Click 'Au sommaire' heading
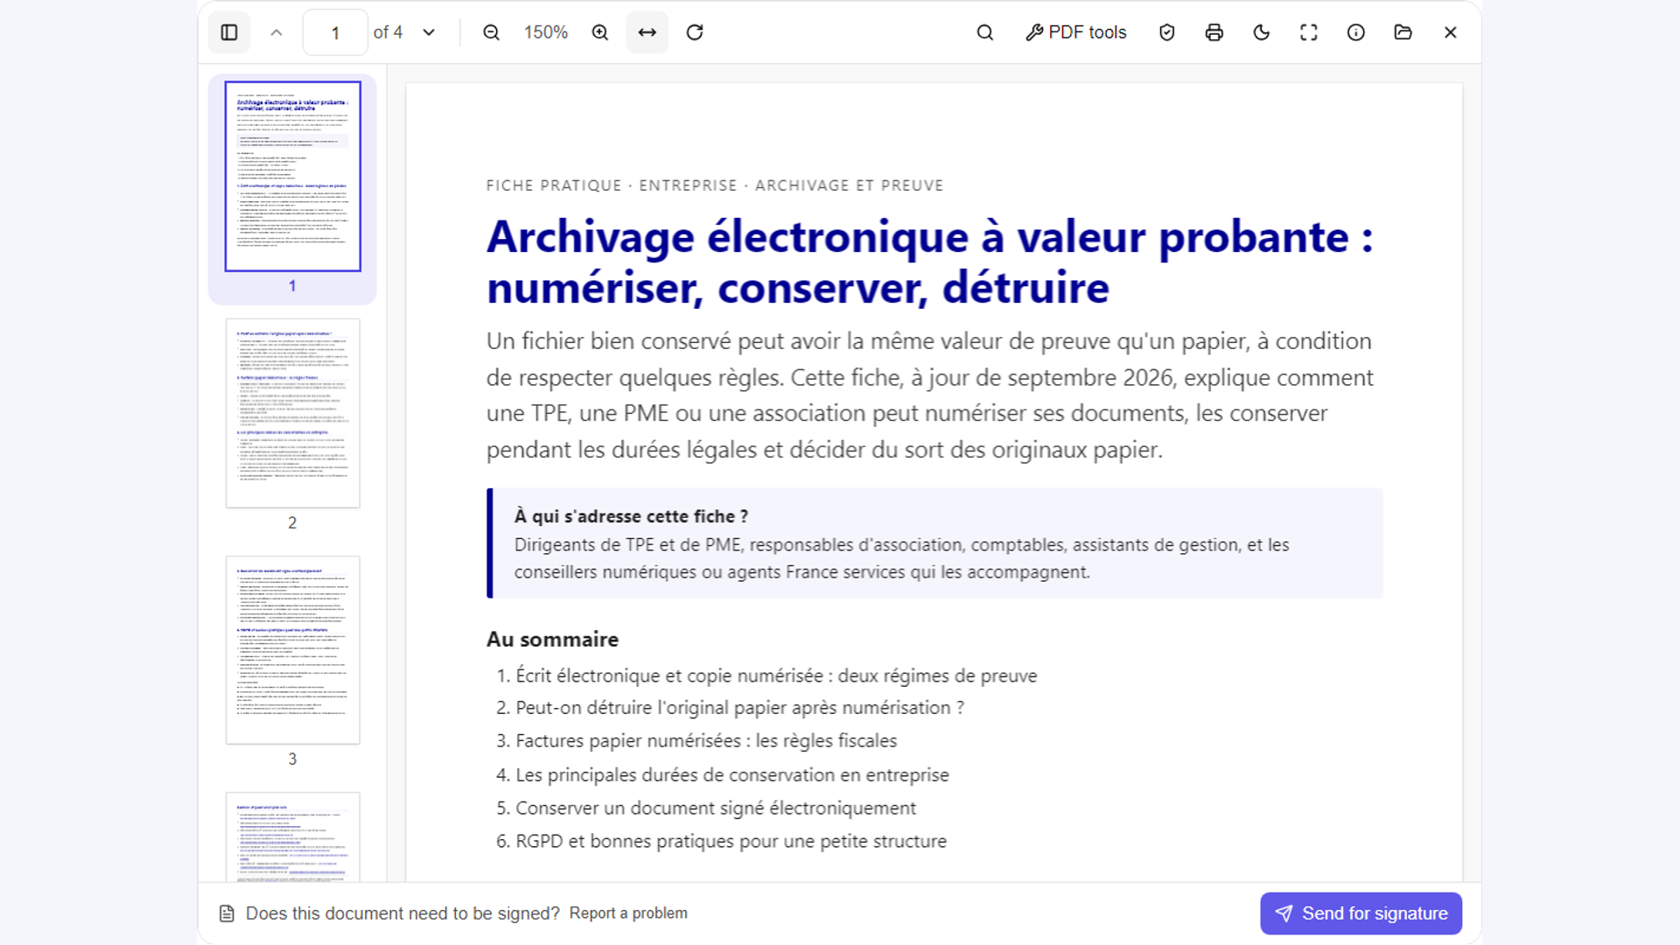The image size is (1680, 945). 552,640
